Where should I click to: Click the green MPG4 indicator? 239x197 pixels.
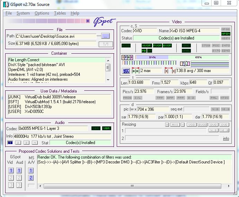pos(225,34)
